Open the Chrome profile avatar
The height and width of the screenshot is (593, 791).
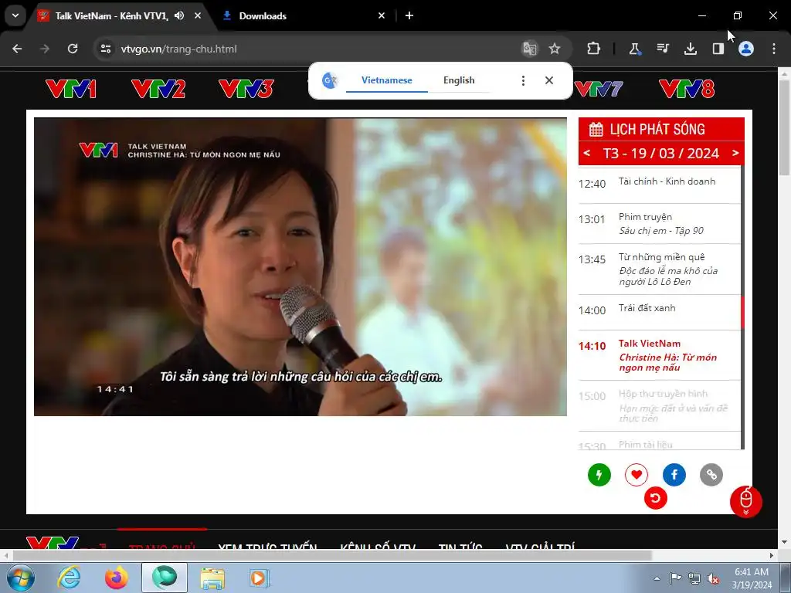pyautogui.click(x=746, y=49)
